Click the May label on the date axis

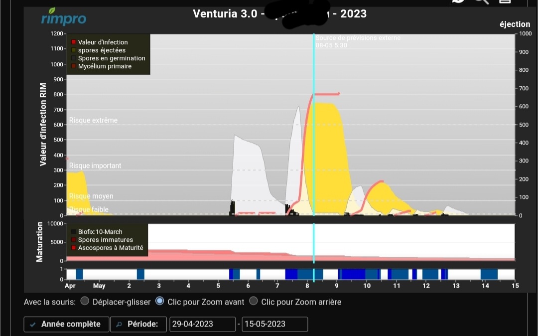(x=99, y=286)
